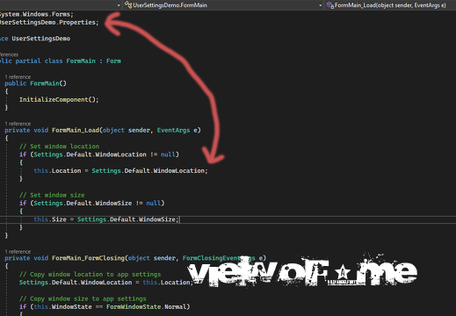Click the 'this.Location = Settings.Default.WindowLocation;' line

coord(120,171)
